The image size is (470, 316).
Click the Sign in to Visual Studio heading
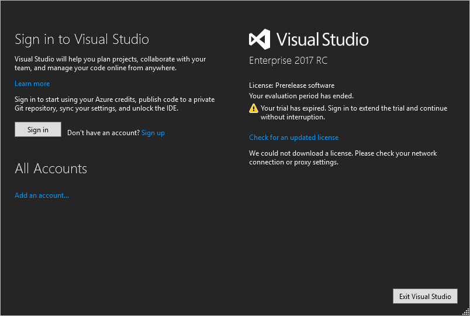82,39
